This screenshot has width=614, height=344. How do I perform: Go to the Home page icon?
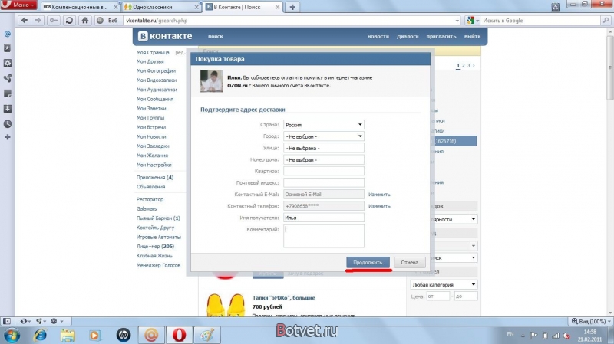(x=85, y=21)
